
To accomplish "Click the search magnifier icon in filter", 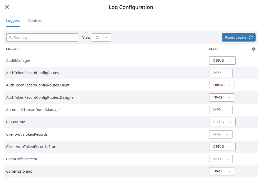I will tap(10, 37).
